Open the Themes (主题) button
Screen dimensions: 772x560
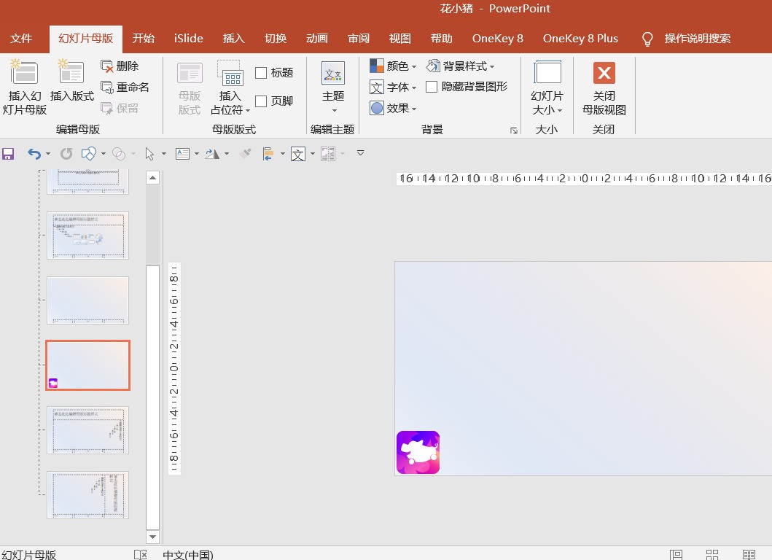point(333,87)
